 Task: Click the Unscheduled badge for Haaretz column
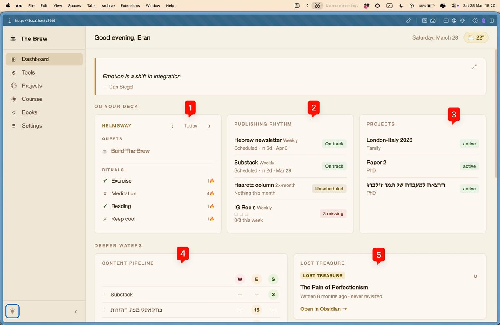pyautogui.click(x=329, y=189)
